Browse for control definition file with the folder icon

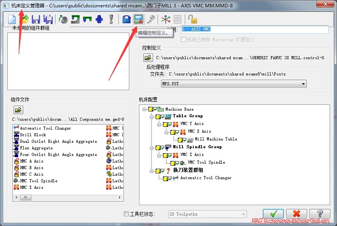pyautogui.click(x=148, y=57)
